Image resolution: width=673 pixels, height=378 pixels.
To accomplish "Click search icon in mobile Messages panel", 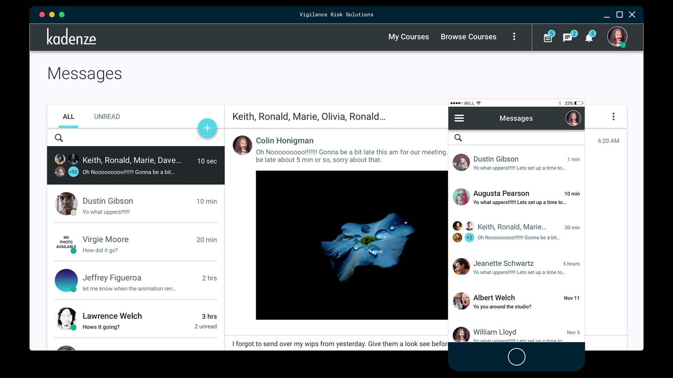I will 458,138.
